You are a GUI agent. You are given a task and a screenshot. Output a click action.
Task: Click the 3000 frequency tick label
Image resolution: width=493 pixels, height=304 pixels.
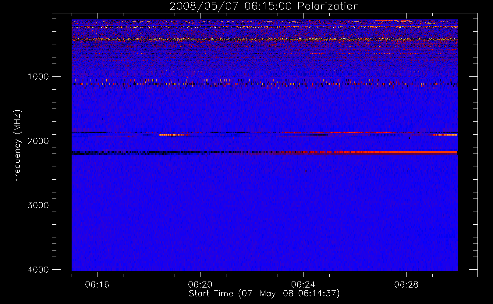tap(38, 205)
